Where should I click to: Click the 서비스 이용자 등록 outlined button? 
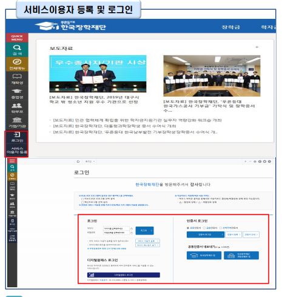click(x=147, y=241)
